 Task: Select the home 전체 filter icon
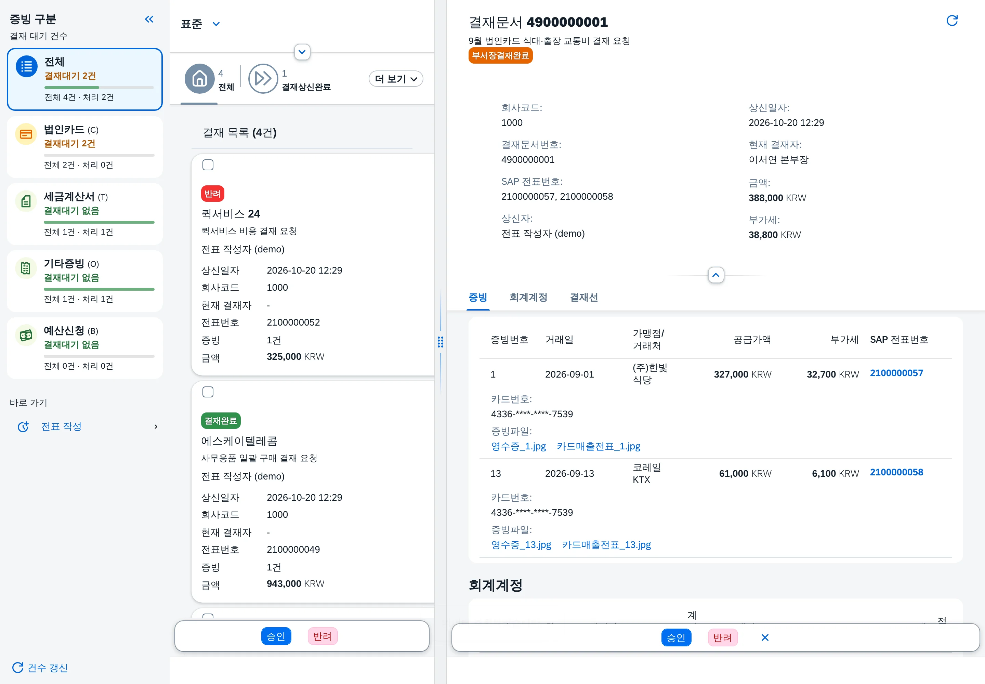pos(199,79)
